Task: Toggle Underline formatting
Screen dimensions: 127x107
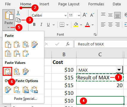Action: point(48,24)
